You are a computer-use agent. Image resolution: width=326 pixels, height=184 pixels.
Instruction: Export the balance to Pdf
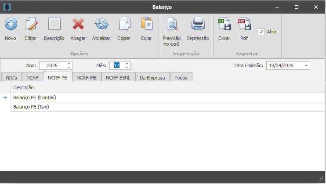pos(244,24)
